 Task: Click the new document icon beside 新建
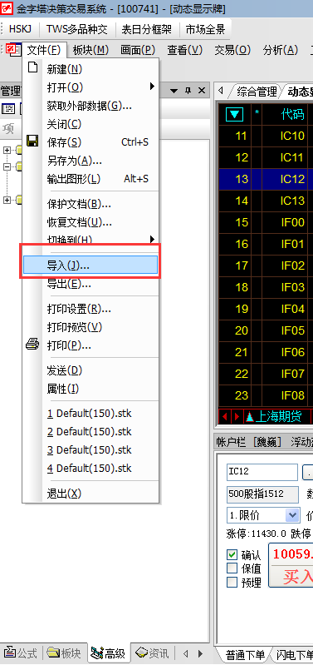[32, 68]
